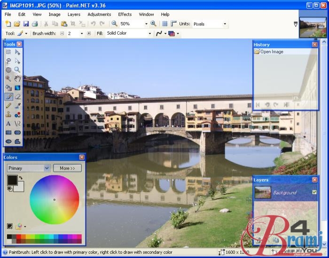Screen dimensions: 329x258
Task: Select the Pencil tool
Action: coord(8,106)
